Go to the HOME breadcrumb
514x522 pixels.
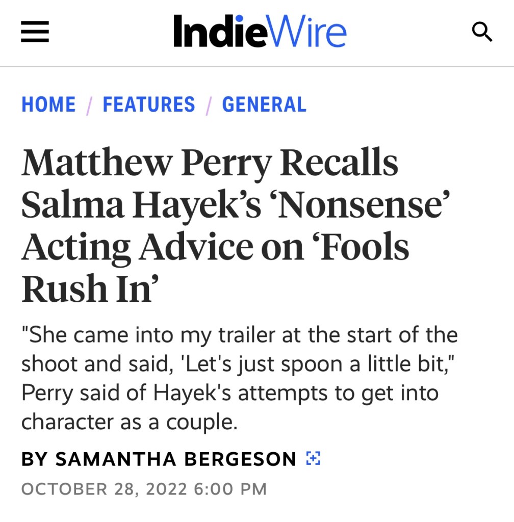click(x=48, y=105)
